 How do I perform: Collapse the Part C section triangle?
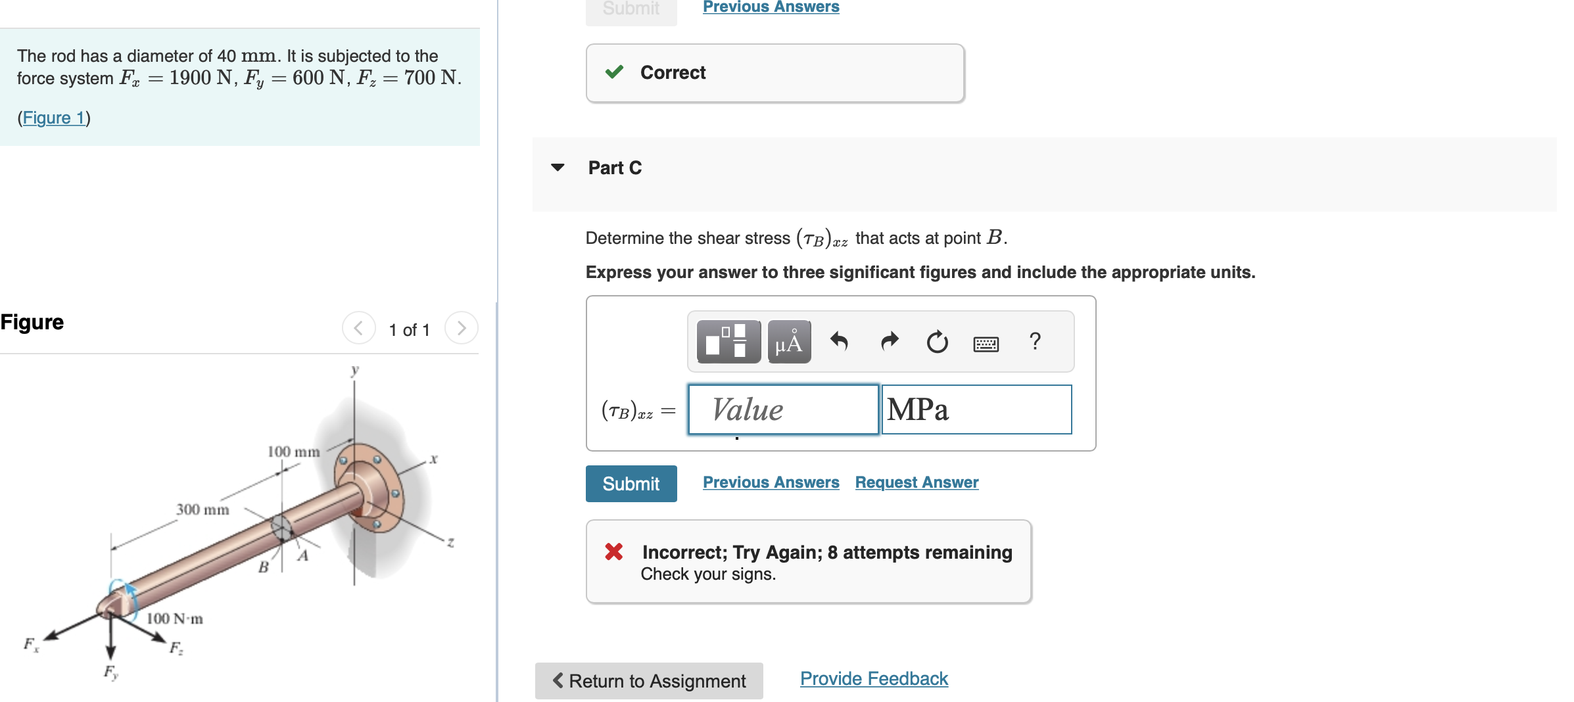[x=558, y=168]
